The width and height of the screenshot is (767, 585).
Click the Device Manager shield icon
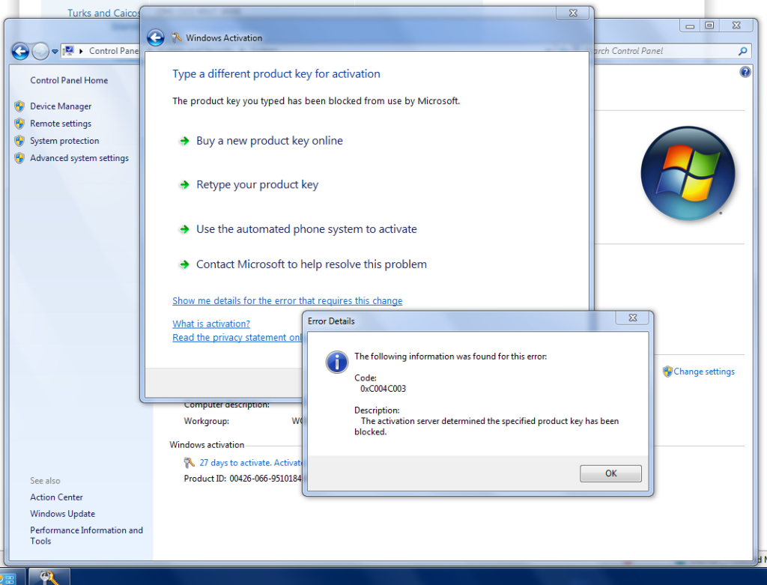[x=19, y=106]
